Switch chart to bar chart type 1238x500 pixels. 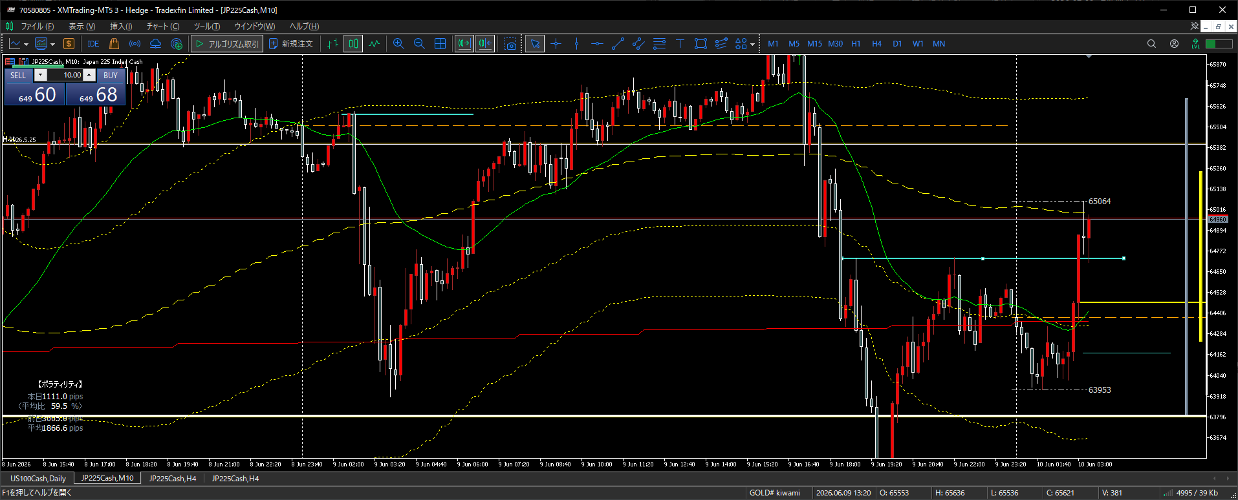[x=332, y=44]
